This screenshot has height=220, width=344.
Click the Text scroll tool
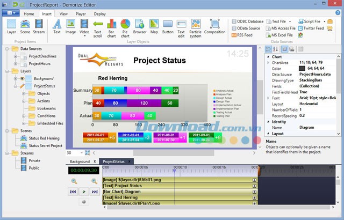click(97, 27)
